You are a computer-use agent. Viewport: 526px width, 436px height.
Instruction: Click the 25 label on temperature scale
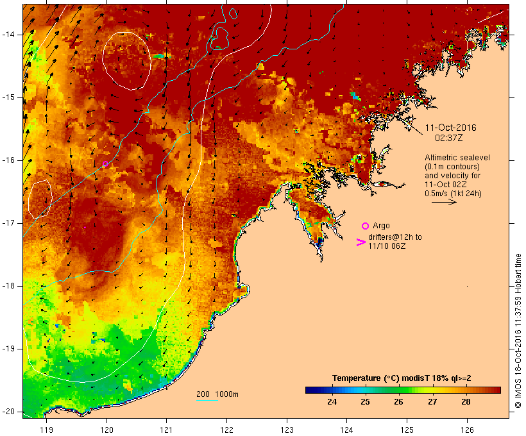point(366,401)
